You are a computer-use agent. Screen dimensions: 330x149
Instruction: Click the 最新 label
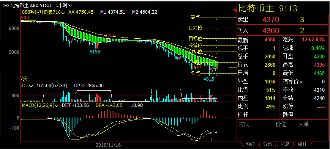pyautogui.click(x=243, y=40)
